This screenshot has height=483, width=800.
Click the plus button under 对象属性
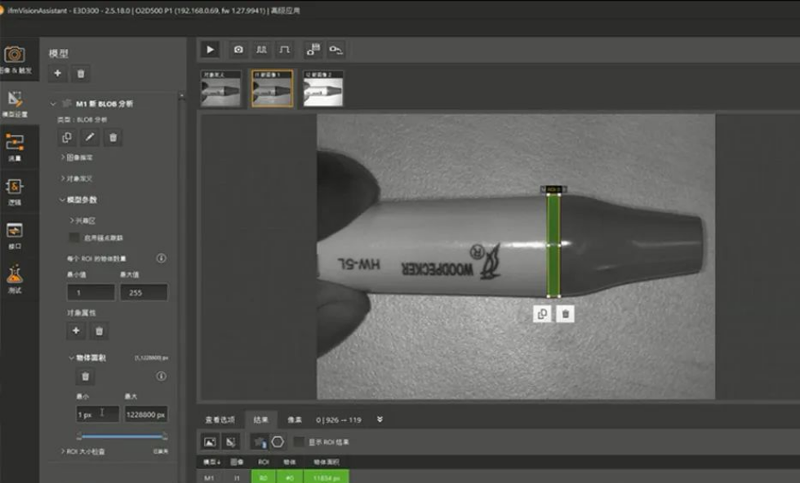point(75,330)
